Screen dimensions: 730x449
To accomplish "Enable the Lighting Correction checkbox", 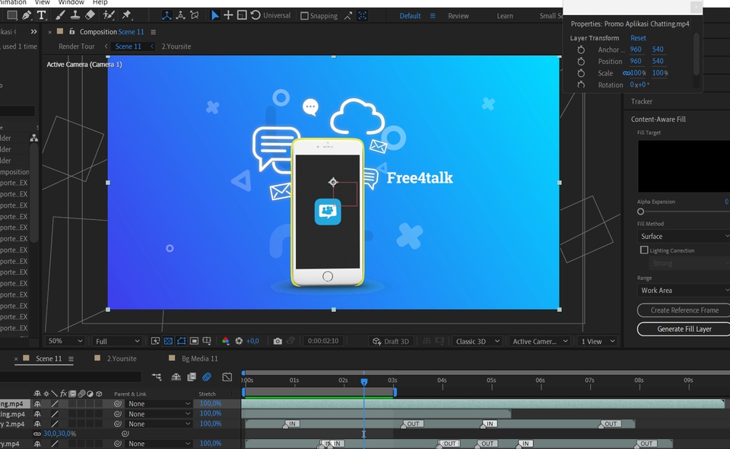I will pos(644,250).
